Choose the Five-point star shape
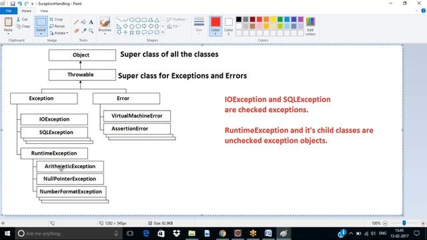The width and height of the screenshot is (427, 240). 132,33
